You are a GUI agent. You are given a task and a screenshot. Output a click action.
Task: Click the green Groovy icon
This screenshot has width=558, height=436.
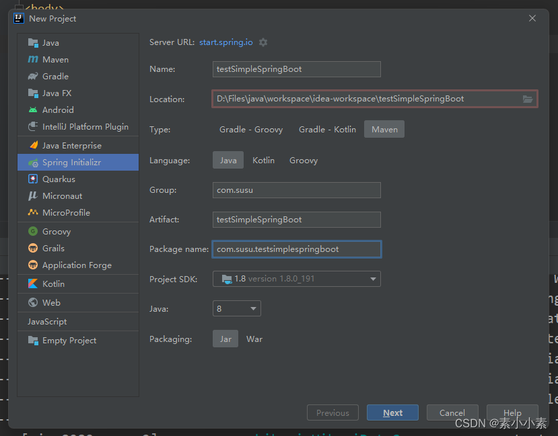point(33,232)
